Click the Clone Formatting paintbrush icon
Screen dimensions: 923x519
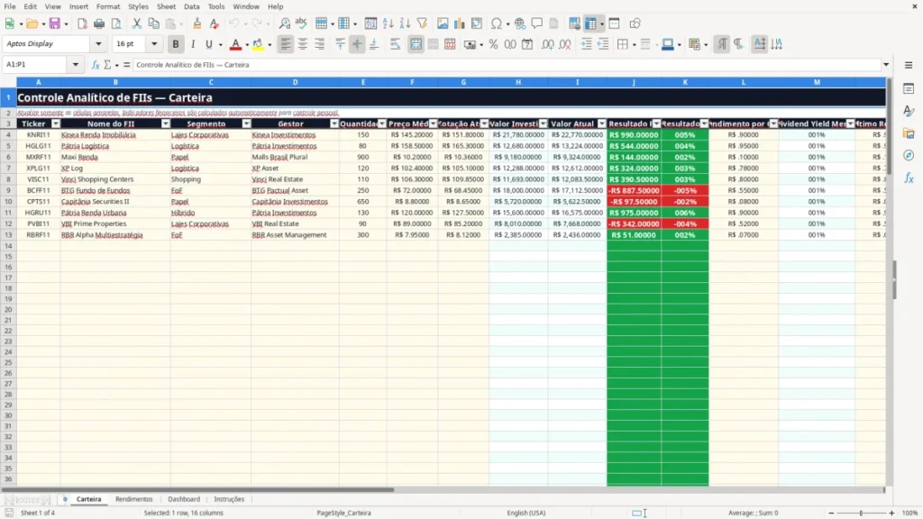pos(197,23)
